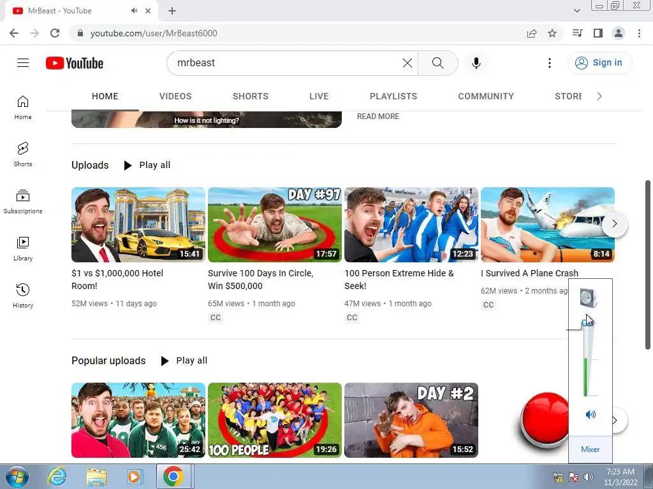
Task: Open the 100 PEOPLE 19:26 video thumbnail
Action: 275,420
